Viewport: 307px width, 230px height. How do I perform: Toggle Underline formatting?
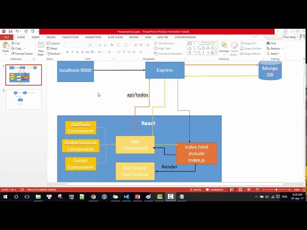click(x=77, y=52)
